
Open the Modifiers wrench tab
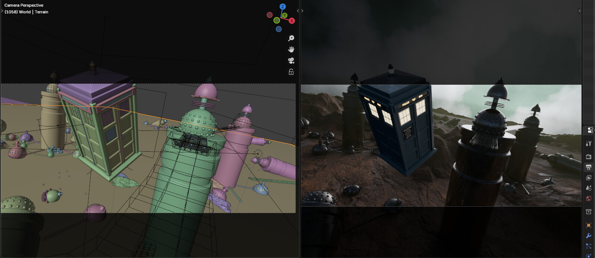(x=589, y=236)
